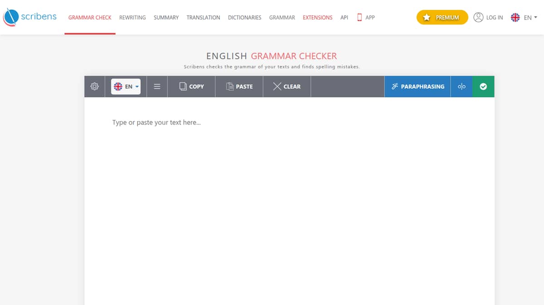Screen dimensions: 544x305
Task: Open the Extensions link
Action: (x=317, y=17)
